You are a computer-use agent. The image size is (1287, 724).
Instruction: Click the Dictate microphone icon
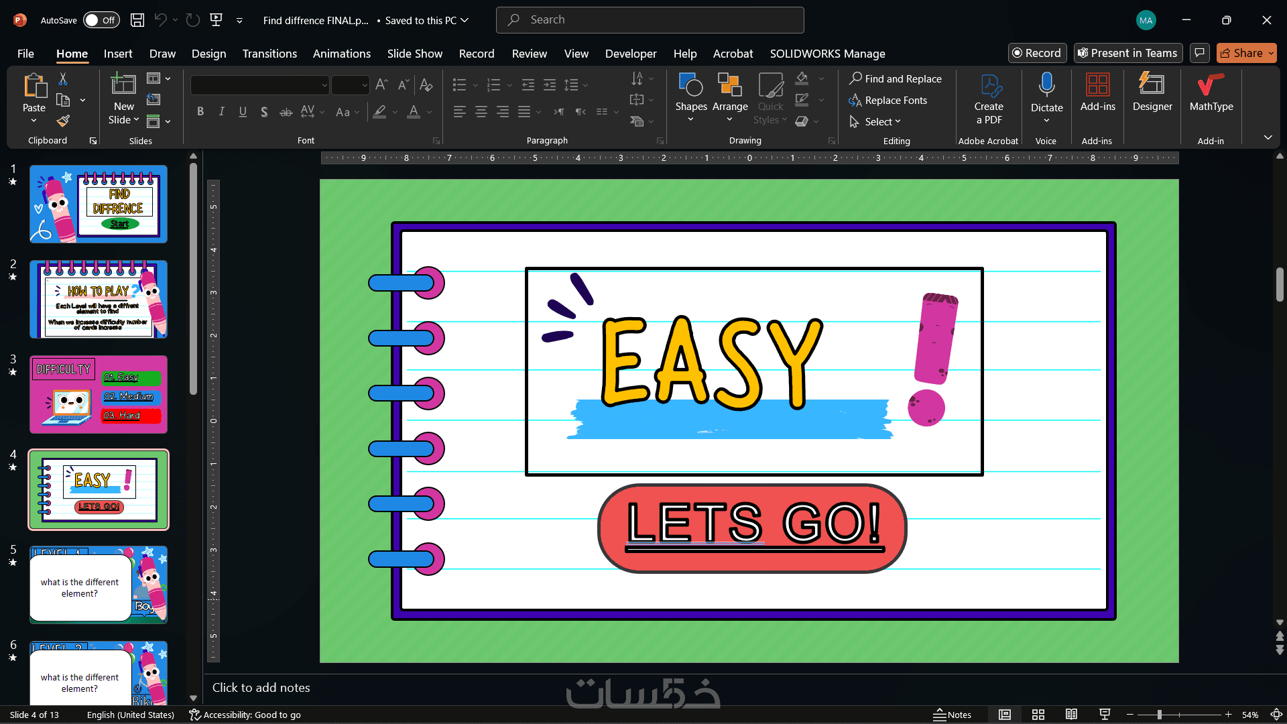[x=1046, y=85]
